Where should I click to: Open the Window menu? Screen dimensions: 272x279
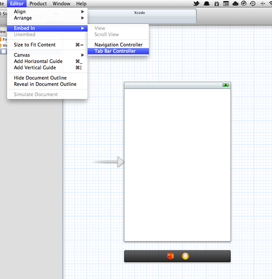point(61,4)
